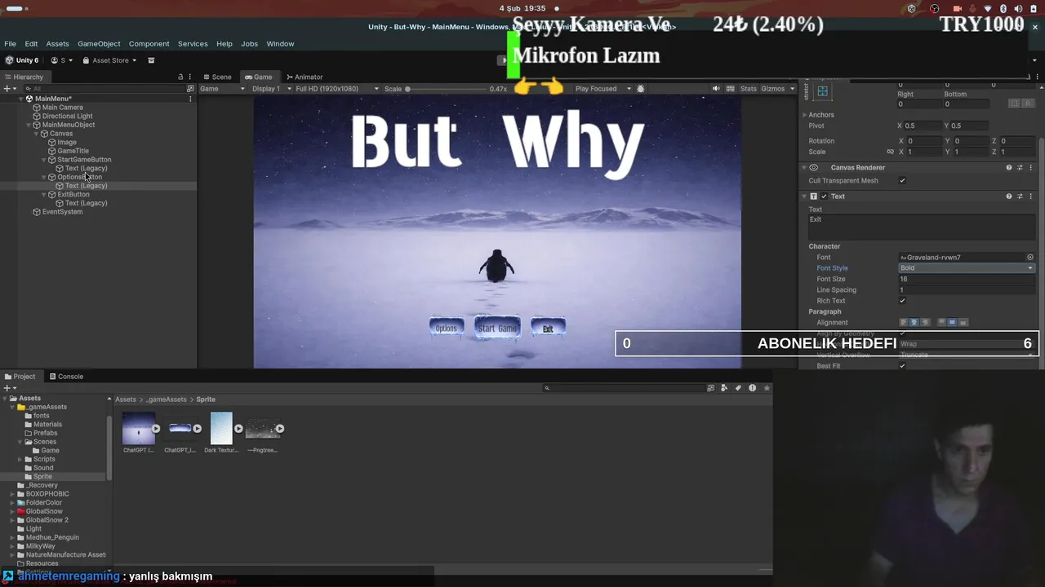Open the Font object picker circle
Viewport: 1045px width, 587px height.
1030,258
